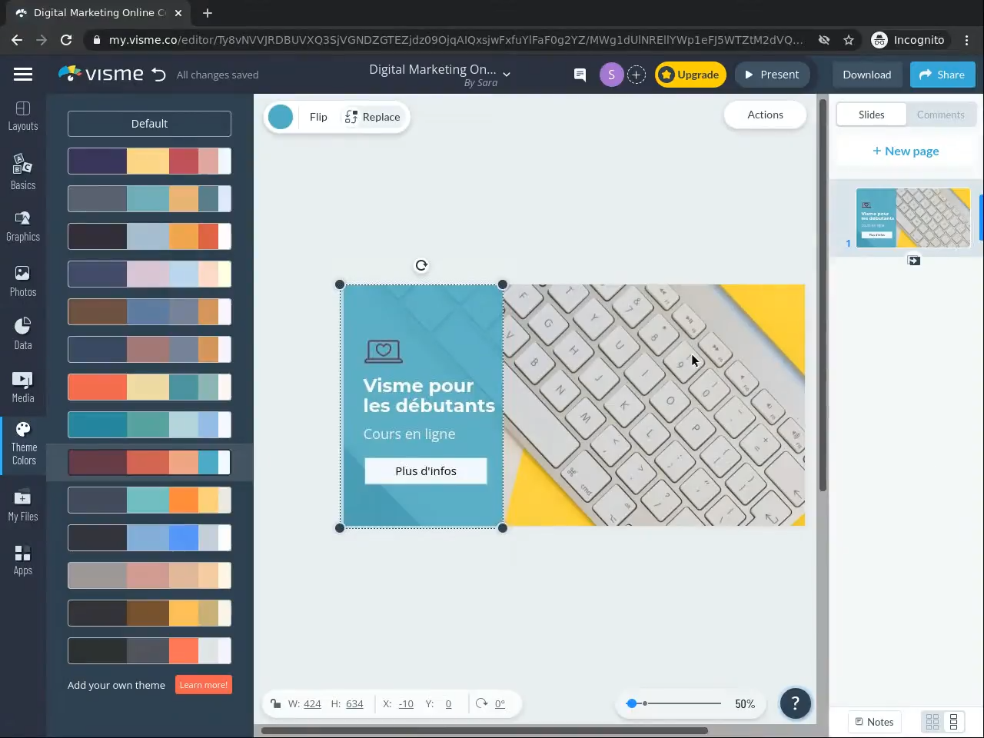Screen dimensions: 984x738
Task: Click the zoom slider handle
Action: pos(632,703)
